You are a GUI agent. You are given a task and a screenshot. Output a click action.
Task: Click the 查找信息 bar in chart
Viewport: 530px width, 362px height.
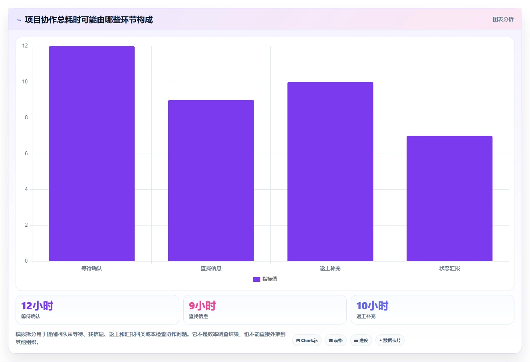pos(211,180)
